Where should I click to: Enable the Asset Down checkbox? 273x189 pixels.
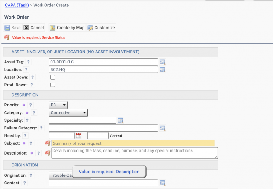(53, 77)
